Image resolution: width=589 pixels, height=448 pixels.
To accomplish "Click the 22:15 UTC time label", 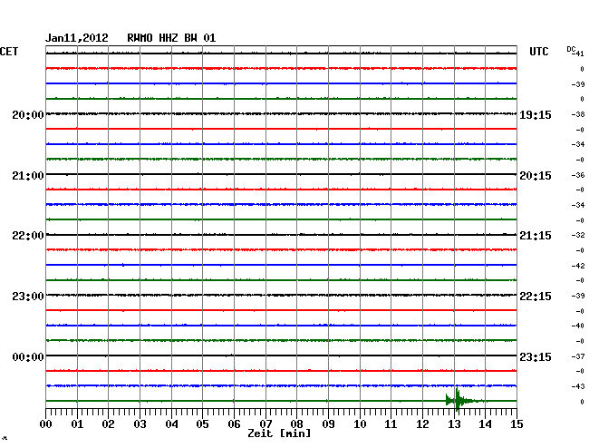I will point(536,297).
